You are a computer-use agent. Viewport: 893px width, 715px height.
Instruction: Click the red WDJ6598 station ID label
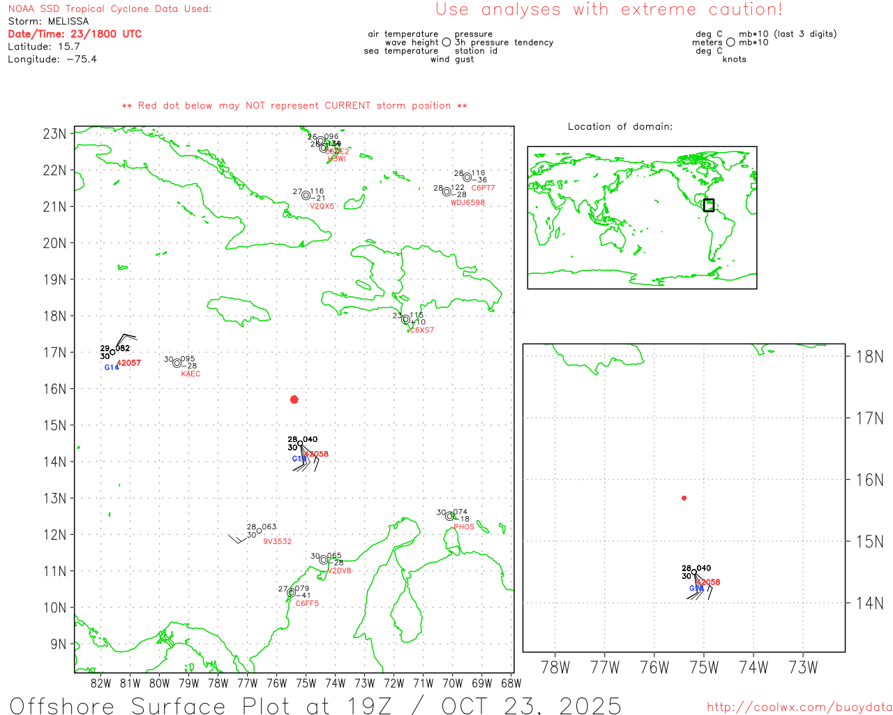click(x=467, y=203)
